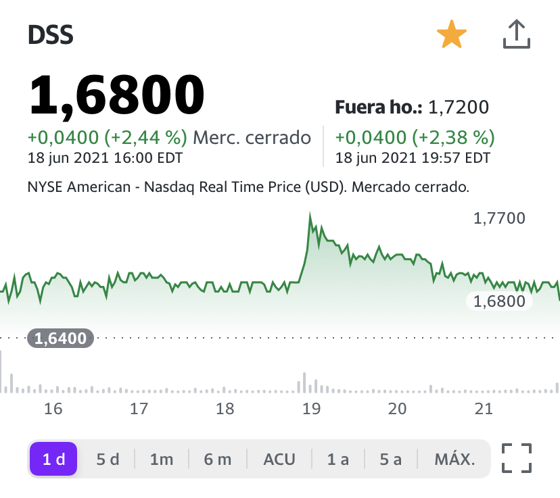Select the 1 d range tab

pyautogui.click(x=53, y=459)
